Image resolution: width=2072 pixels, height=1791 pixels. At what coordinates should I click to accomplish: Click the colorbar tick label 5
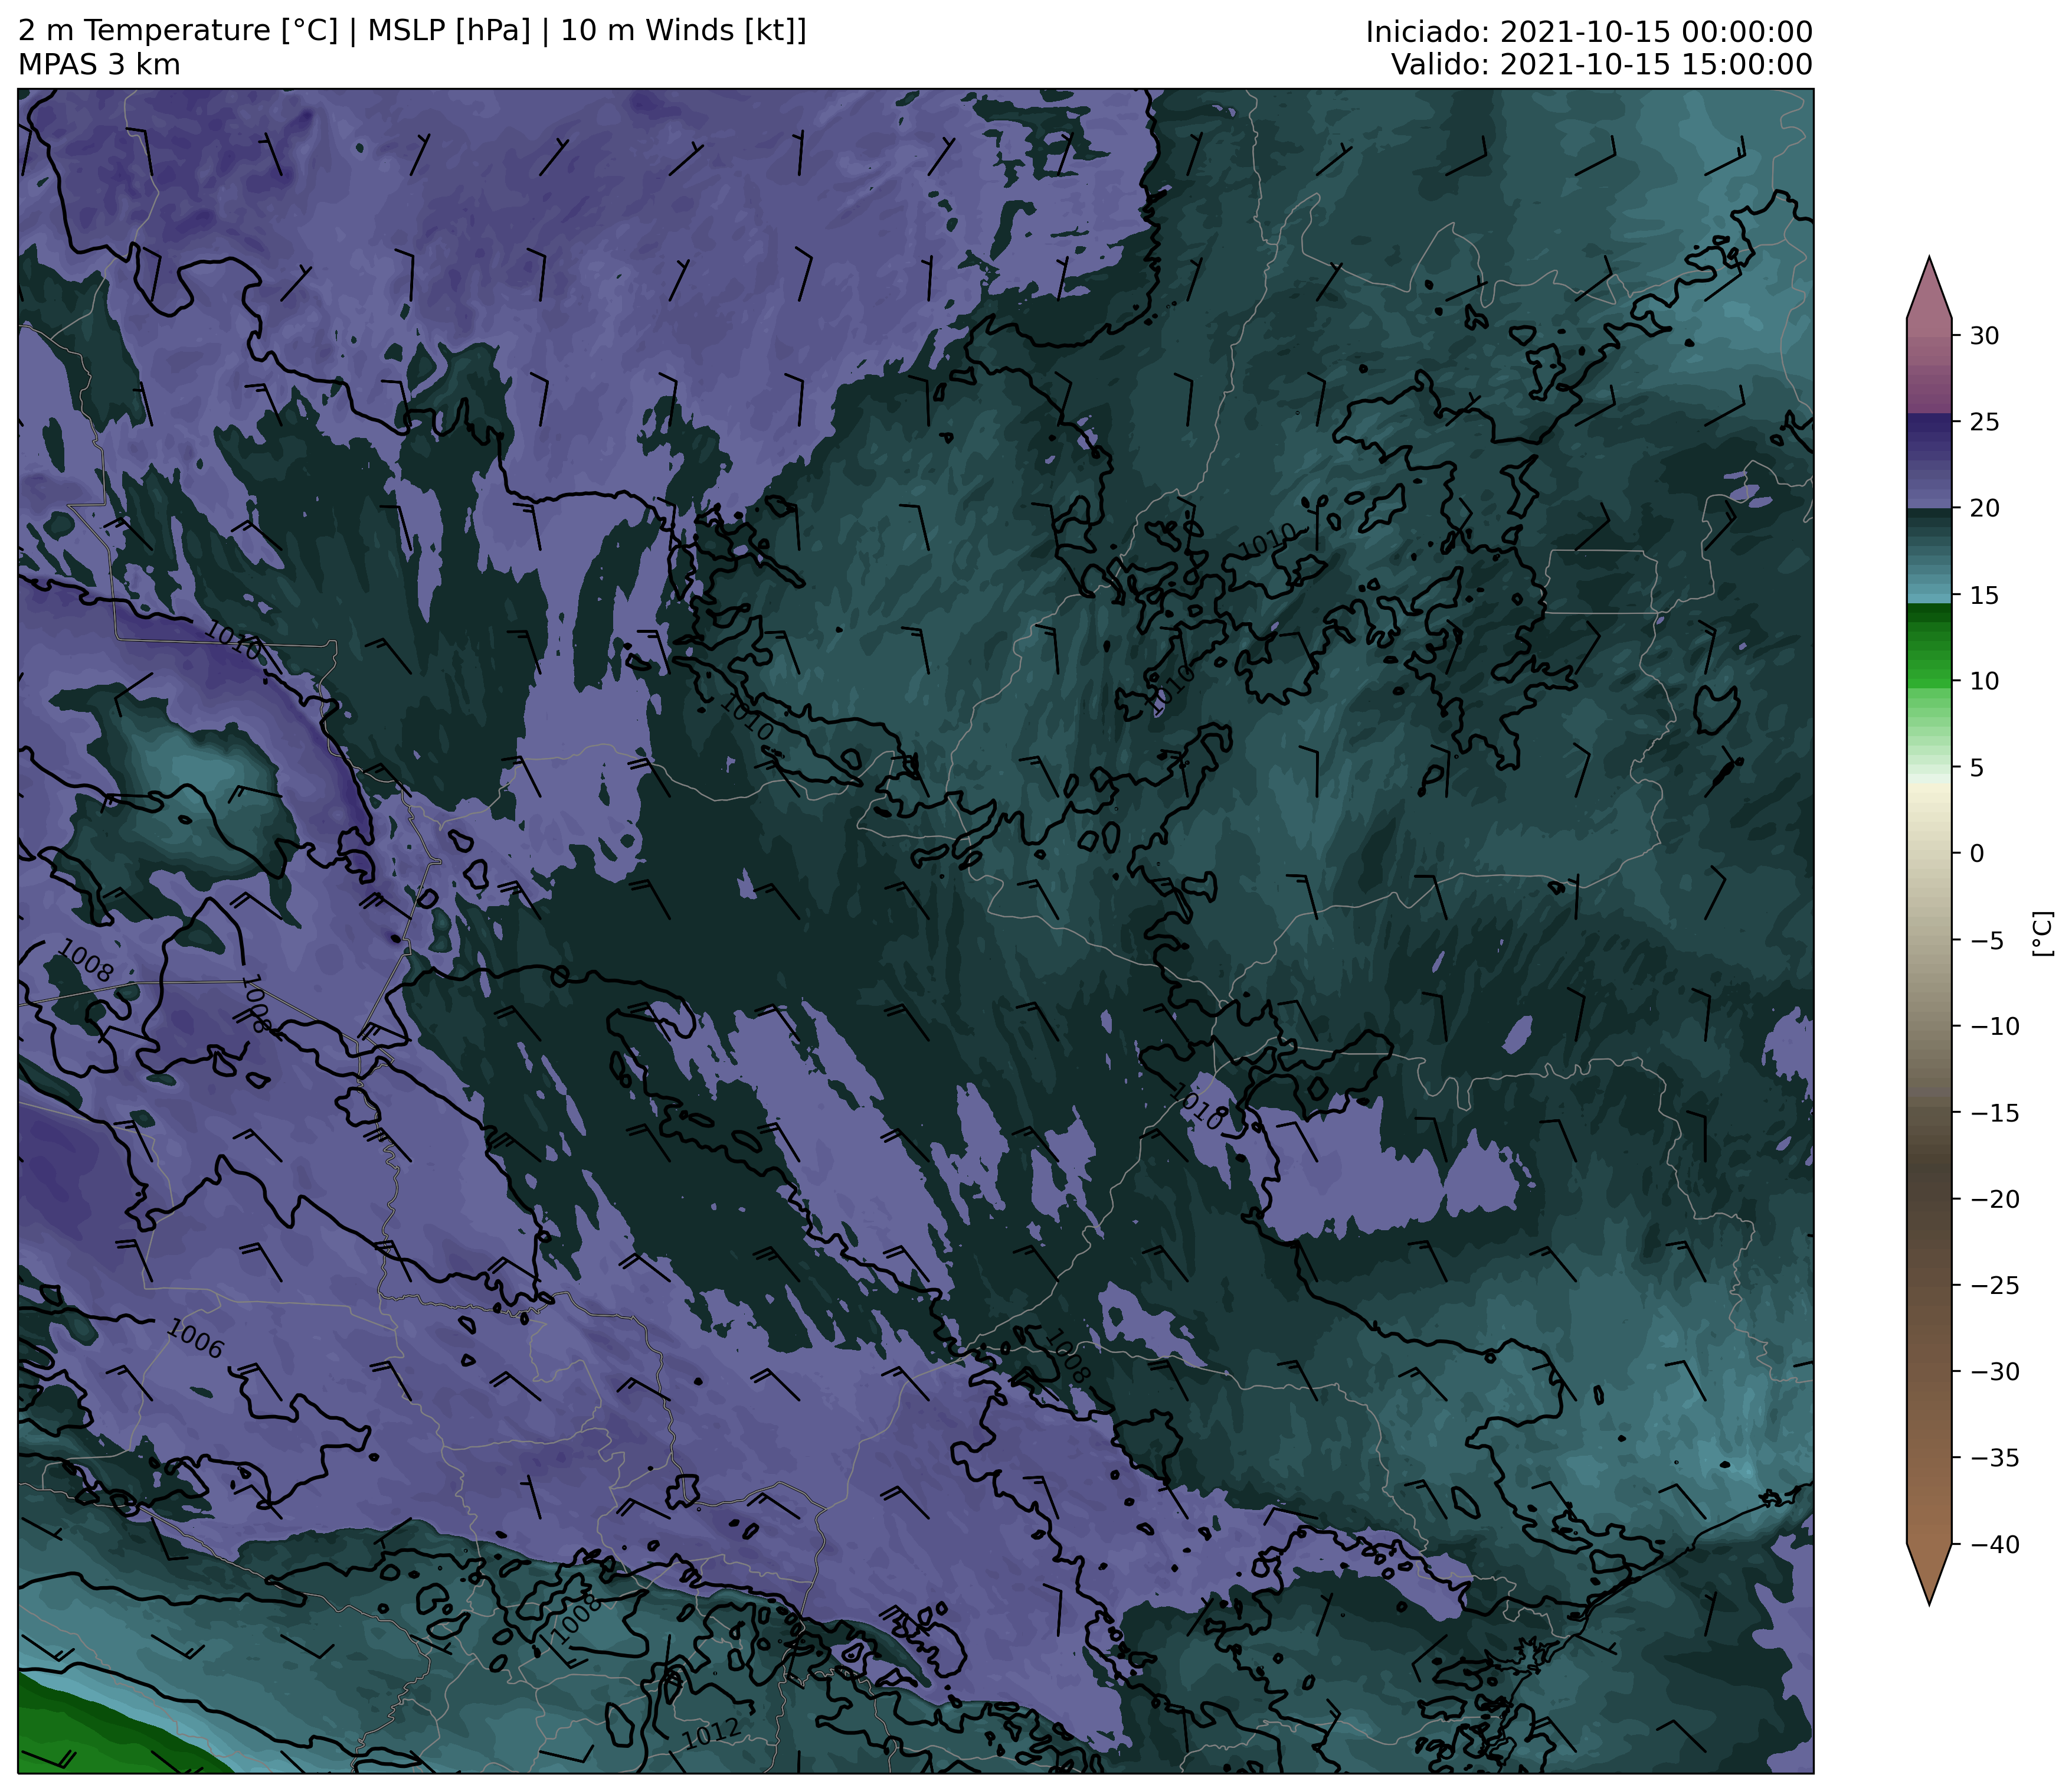(x=1977, y=768)
